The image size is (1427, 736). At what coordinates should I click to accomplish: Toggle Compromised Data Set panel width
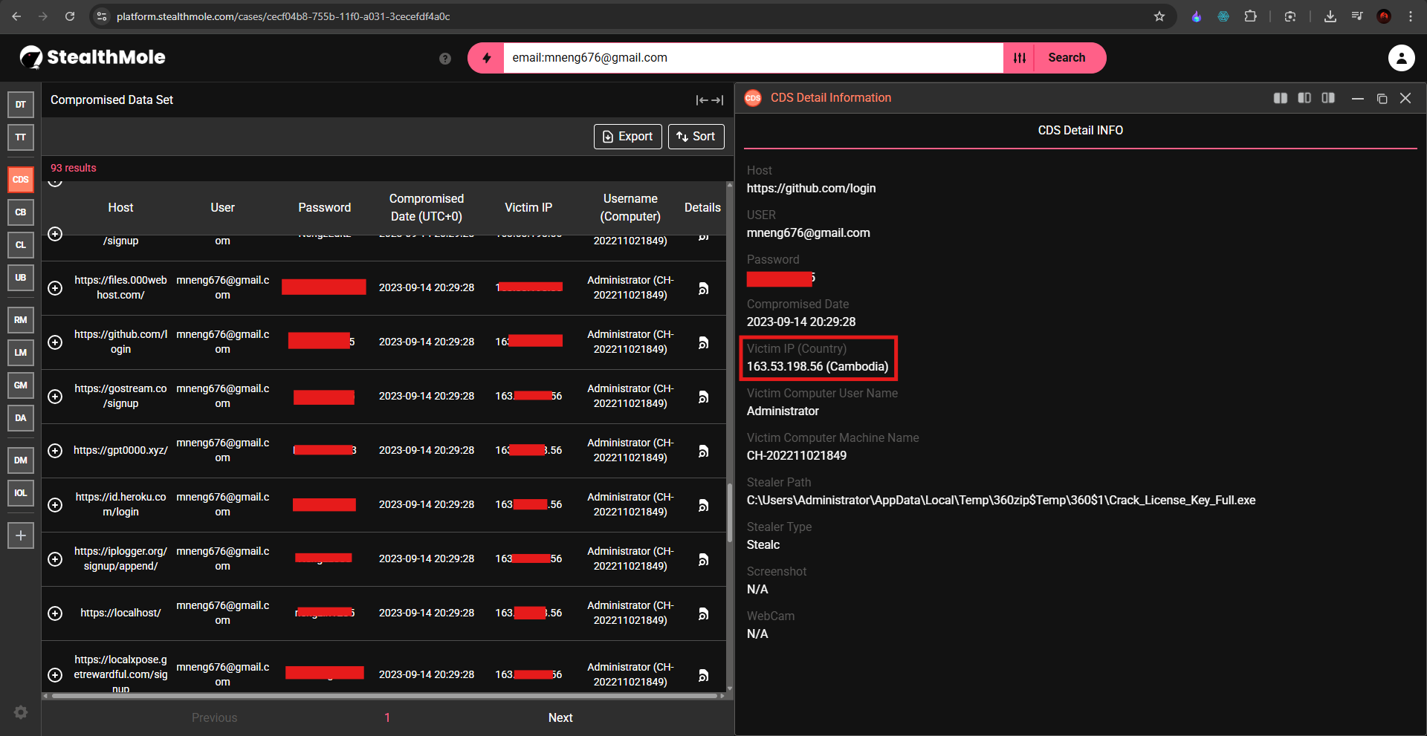[x=710, y=100]
